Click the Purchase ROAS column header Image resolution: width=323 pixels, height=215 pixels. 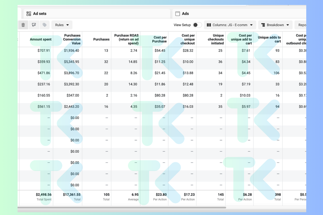point(126,39)
